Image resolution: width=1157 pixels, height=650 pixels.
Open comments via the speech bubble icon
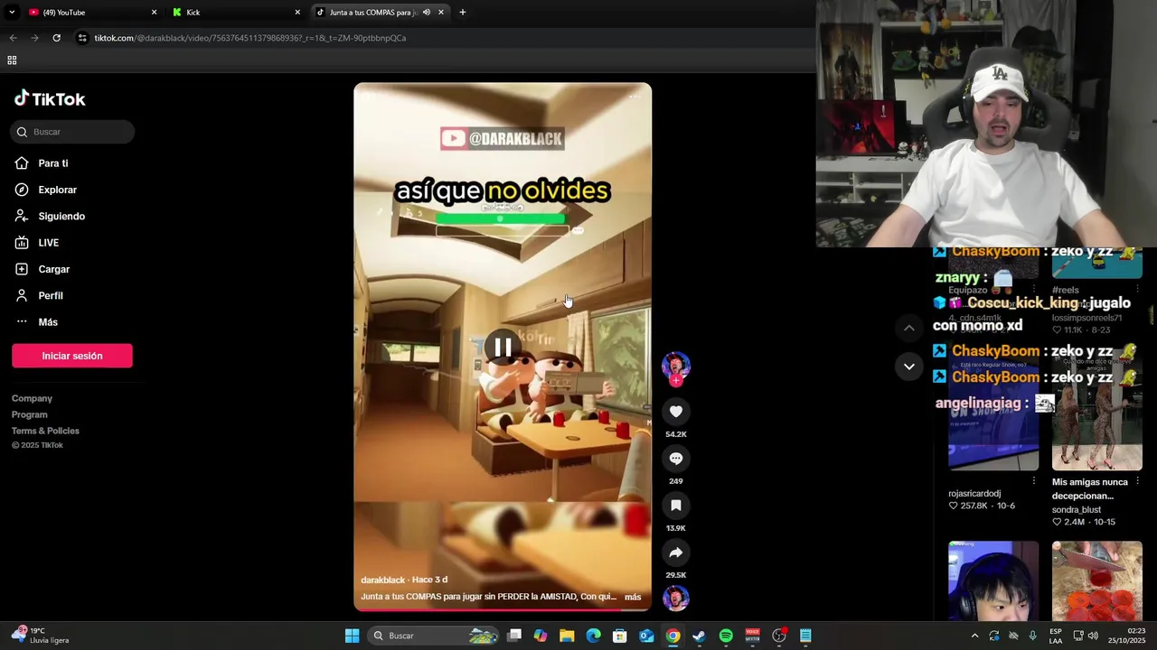[676, 459]
